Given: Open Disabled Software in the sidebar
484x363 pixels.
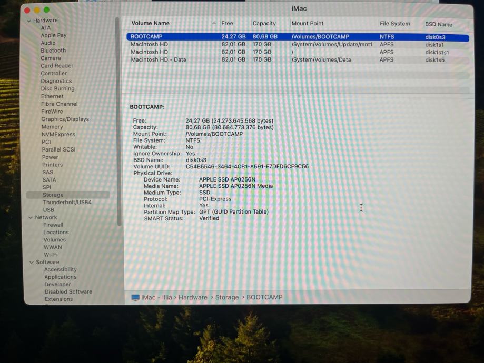Looking at the screenshot, I should pyautogui.click(x=68, y=292).
